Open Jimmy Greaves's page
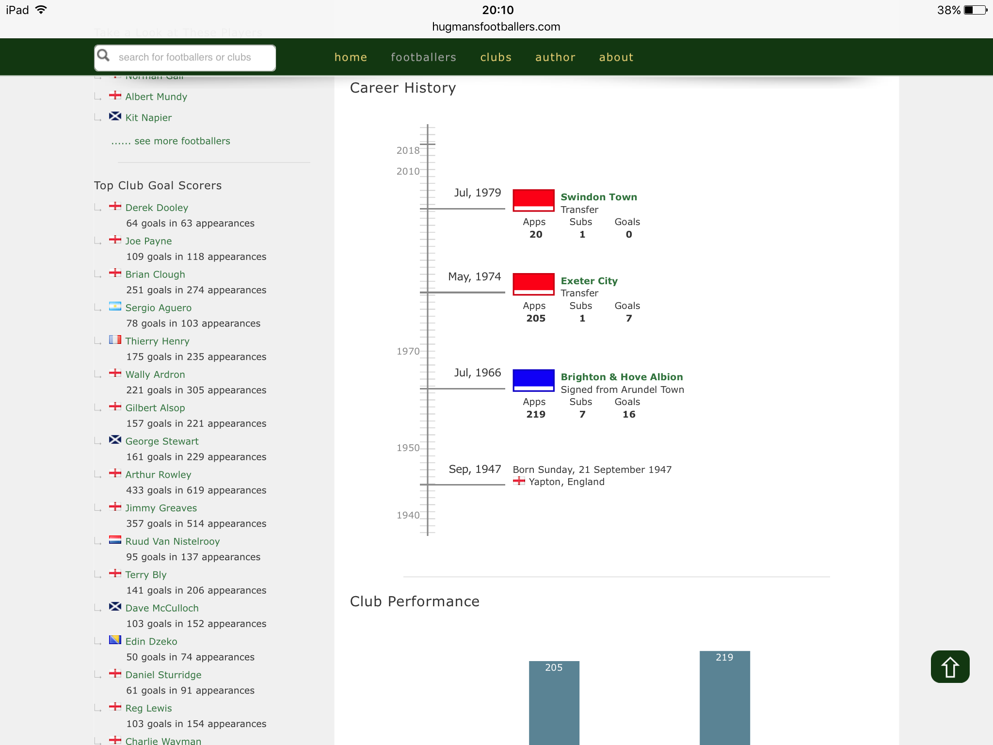The image size is (993, 745). pos(161,508)
